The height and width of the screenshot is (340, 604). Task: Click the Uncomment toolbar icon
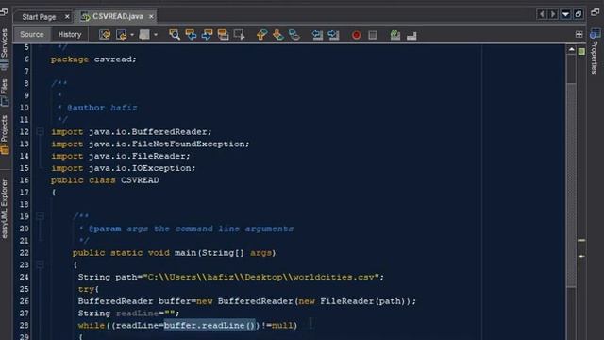411,36
